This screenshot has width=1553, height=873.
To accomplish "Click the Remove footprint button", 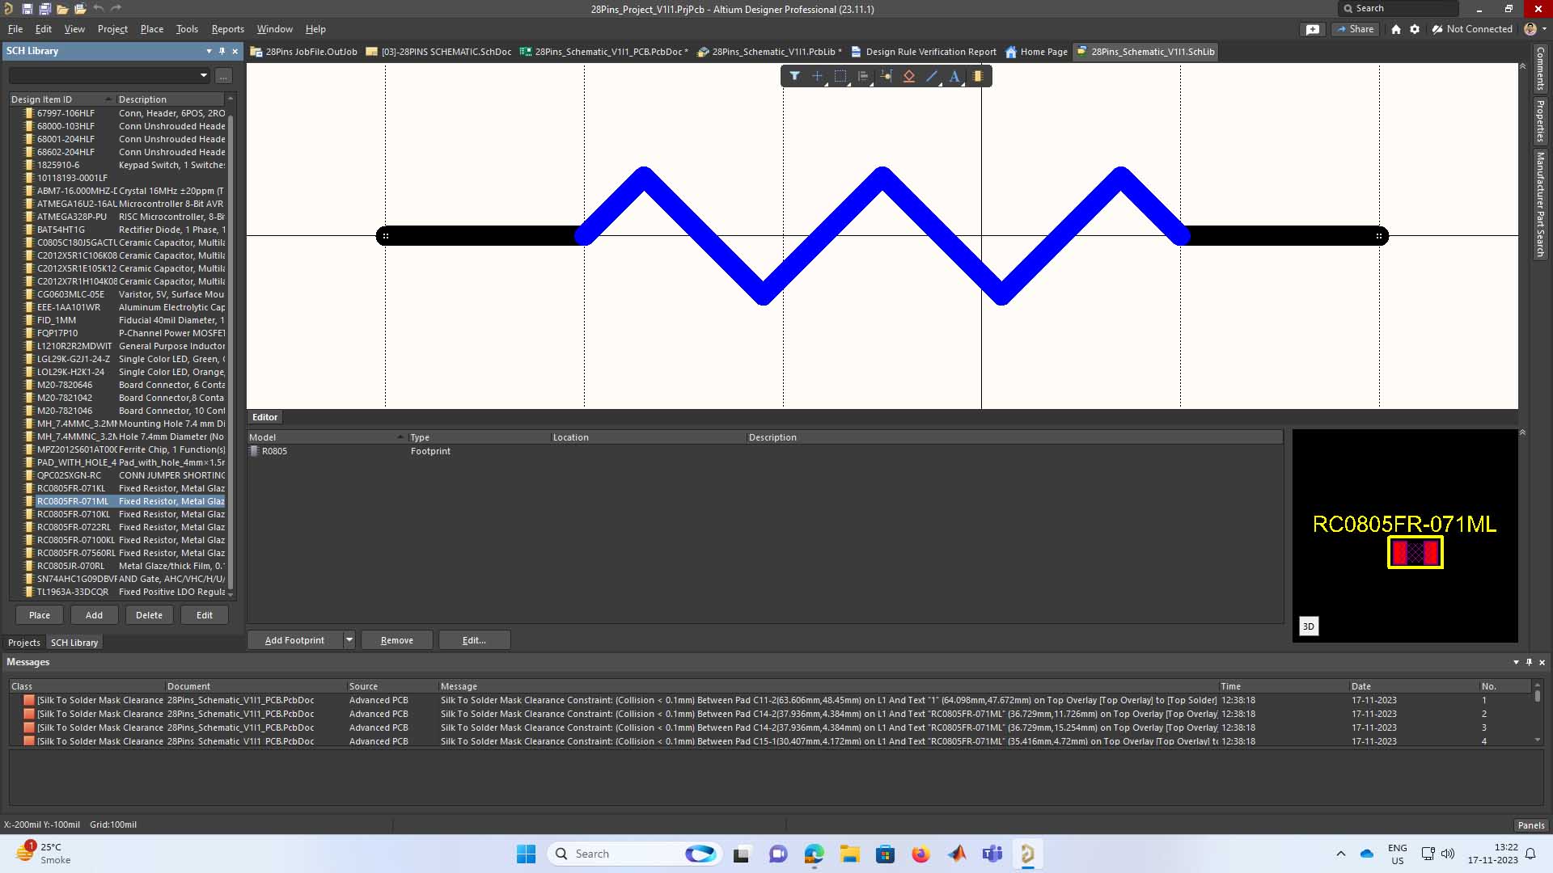I will coord(396,640).
